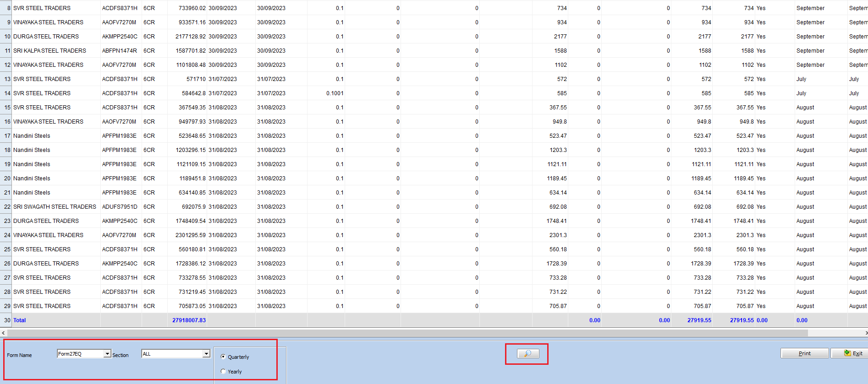Select the amount 523648.65 cell

coord(187,135)
